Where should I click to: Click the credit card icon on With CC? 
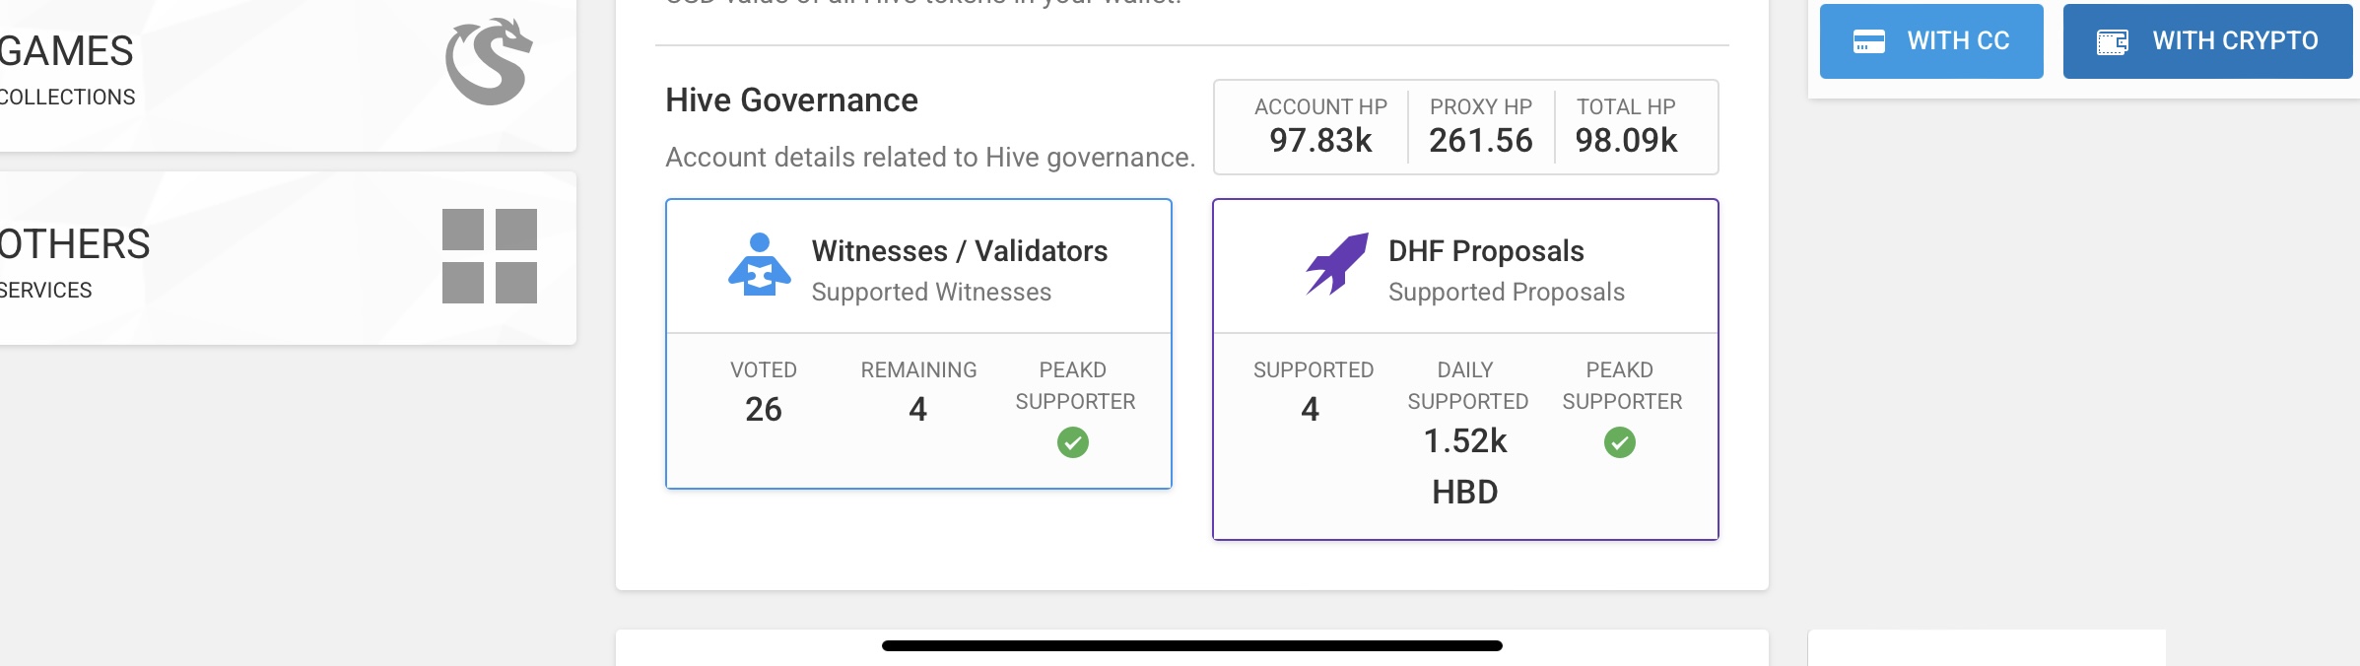click(x=1868, y=41)
